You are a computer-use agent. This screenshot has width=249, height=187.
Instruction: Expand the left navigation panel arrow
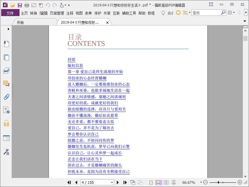tap(8, 29)
